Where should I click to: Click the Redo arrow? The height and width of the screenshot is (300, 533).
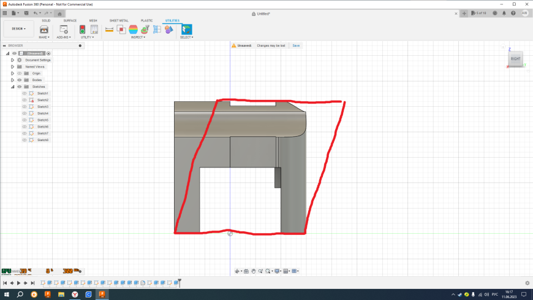click(x=47, y=13)
